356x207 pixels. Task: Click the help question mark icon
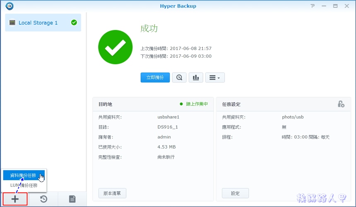click(313, 6)
